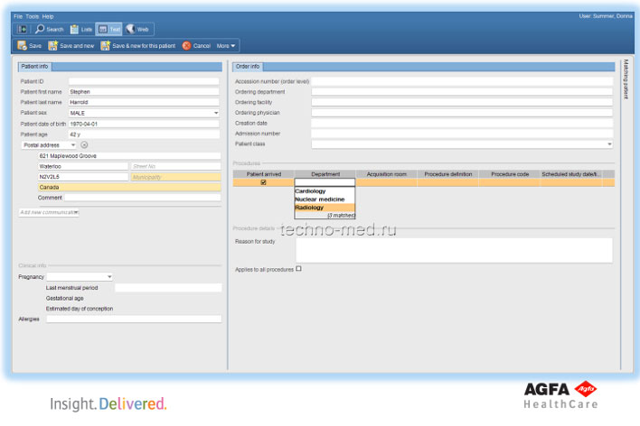Open the More dropdown menu
The image size is (640, 426).
[227, 45]
